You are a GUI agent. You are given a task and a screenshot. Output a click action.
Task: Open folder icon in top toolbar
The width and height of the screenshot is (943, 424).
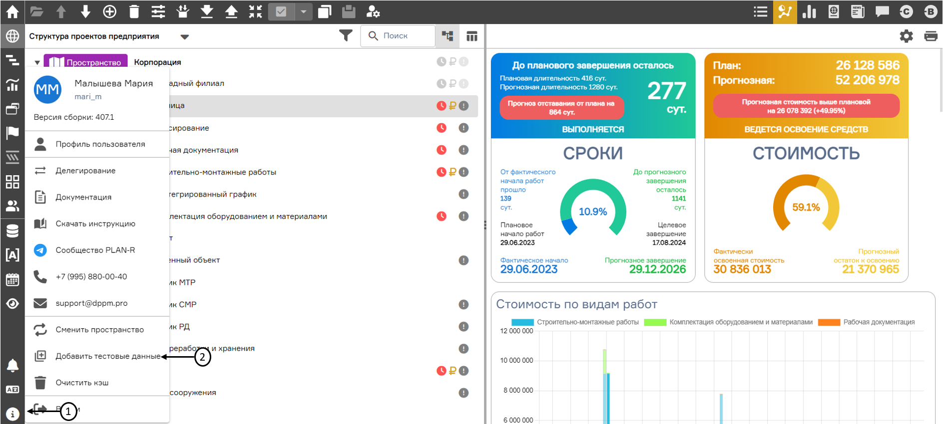(36, 11)
